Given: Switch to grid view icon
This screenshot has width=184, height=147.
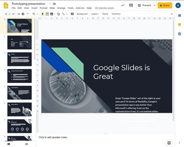Looking at the screenshot, I should [x=26, y=144].
